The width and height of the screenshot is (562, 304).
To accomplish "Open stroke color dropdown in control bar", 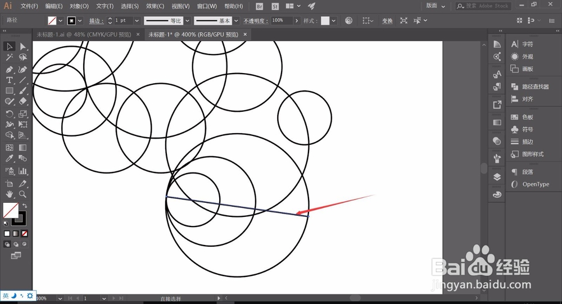I will point(80,21).
